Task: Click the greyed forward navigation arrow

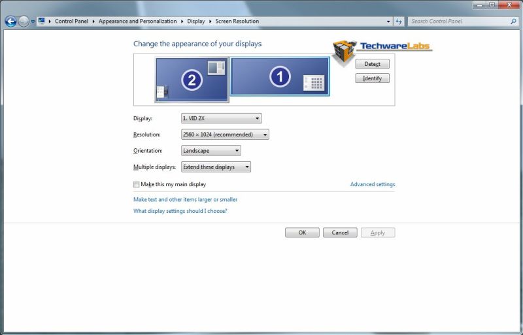Action: (x=24, y=22)
